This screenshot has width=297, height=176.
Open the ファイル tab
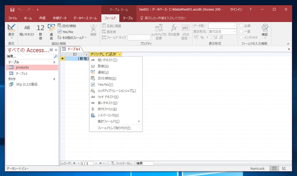[13, 18]
